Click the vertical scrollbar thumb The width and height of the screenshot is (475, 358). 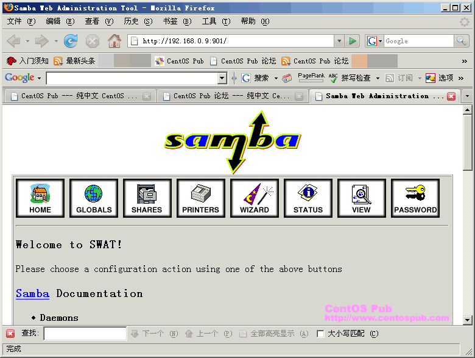pos(468,143)
